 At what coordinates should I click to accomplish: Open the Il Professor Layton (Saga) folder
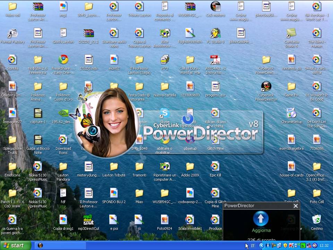(x=139, y=60)
